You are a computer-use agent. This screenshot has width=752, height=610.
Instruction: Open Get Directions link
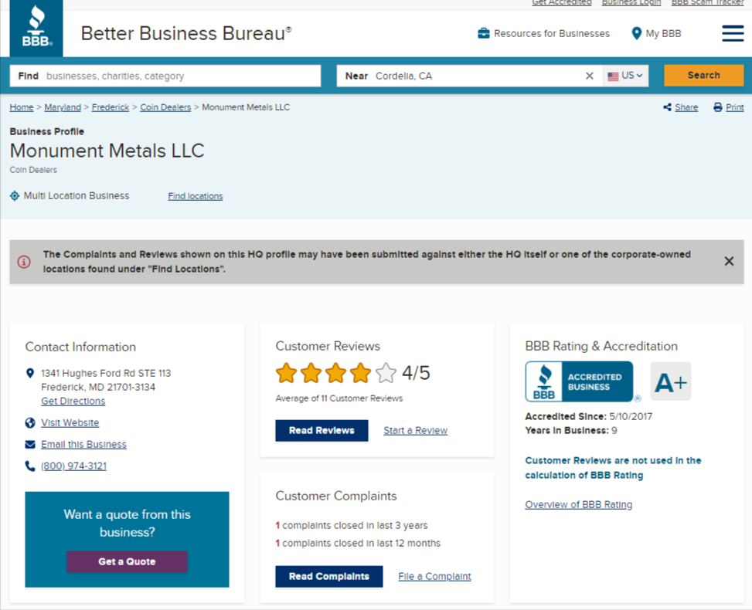click(x=73, y=401)
